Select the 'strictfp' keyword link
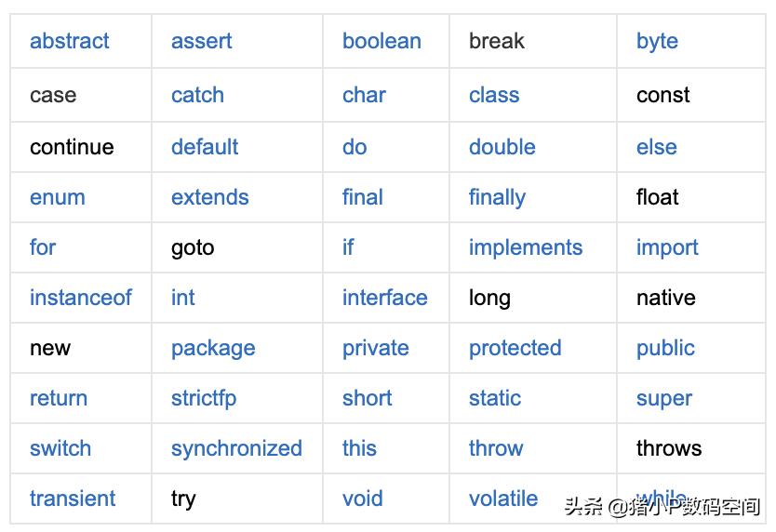 pyautogui.click(x=204, y=398)
